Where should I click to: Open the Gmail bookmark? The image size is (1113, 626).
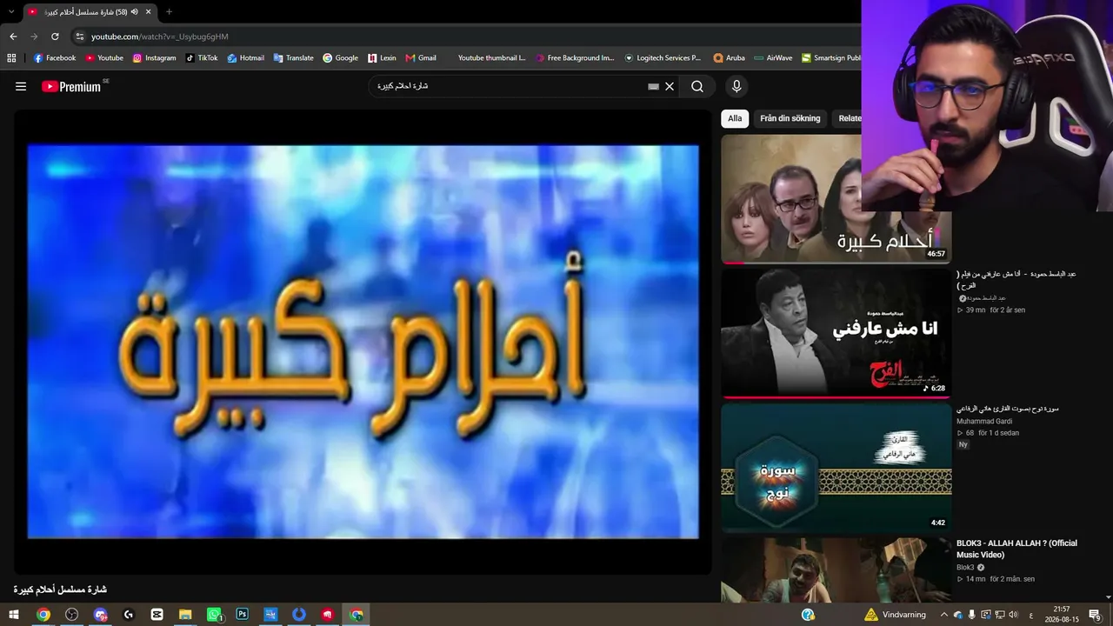(x=421, y=58)
